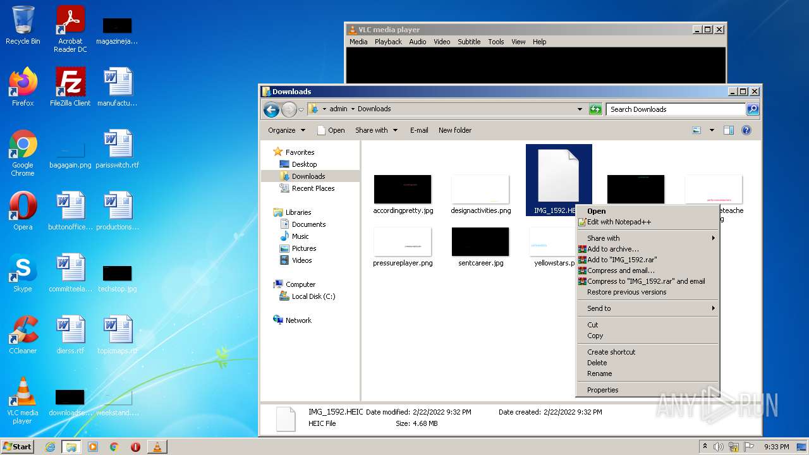Select topicmaps.rtf document on desktop
This screenshot has height=455, width=809.
[118, 335]
